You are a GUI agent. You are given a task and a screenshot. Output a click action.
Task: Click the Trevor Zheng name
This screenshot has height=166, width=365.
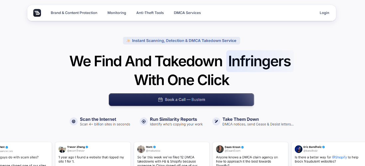coord(76,147)
